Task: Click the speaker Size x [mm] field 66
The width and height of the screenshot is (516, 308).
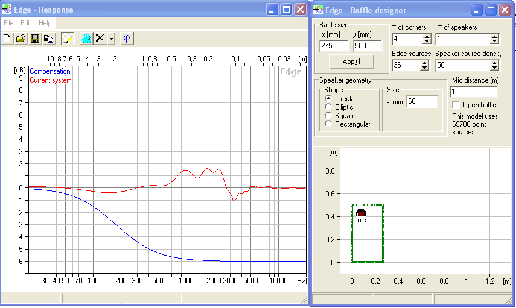Action: coord(422,102)
